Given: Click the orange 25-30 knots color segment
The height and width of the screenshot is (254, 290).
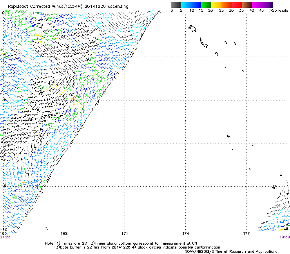Looking at the screenshot, I should [x=227, y=5].
